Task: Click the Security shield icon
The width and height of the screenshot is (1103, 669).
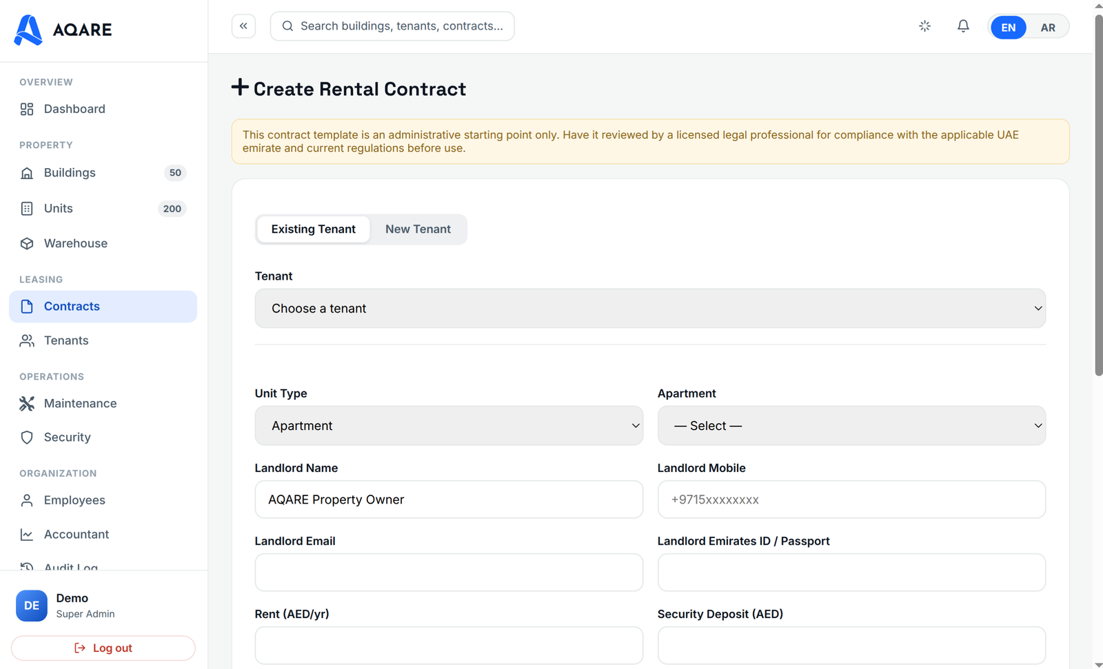Action: click(x=27, y=438)
